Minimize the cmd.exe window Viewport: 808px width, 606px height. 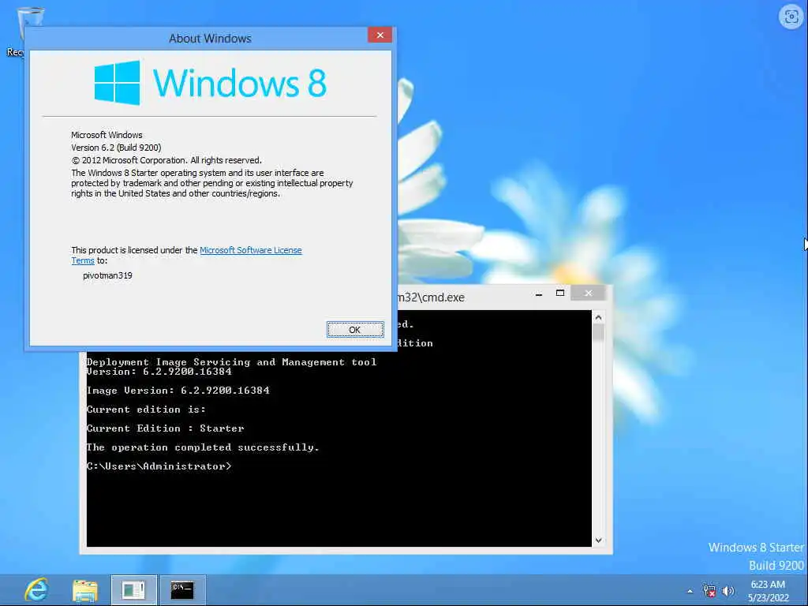(x=538, y=294)
